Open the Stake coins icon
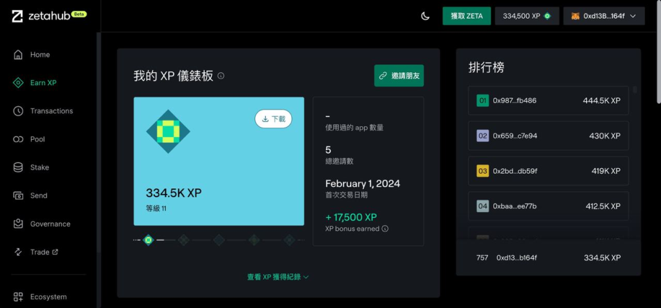Image resolution: width=661 pixels, height=308 pixels. click(x=19, y=168)
